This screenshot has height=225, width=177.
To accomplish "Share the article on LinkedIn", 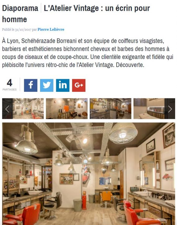I will coord(63,85).
